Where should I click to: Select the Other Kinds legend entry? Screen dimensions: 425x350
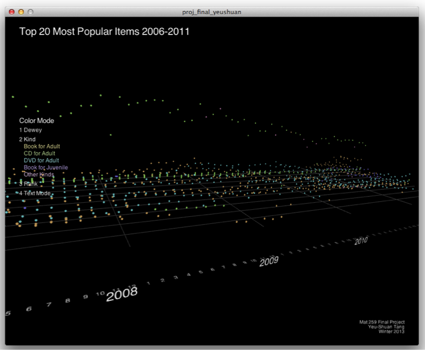(x=39, y=174)
